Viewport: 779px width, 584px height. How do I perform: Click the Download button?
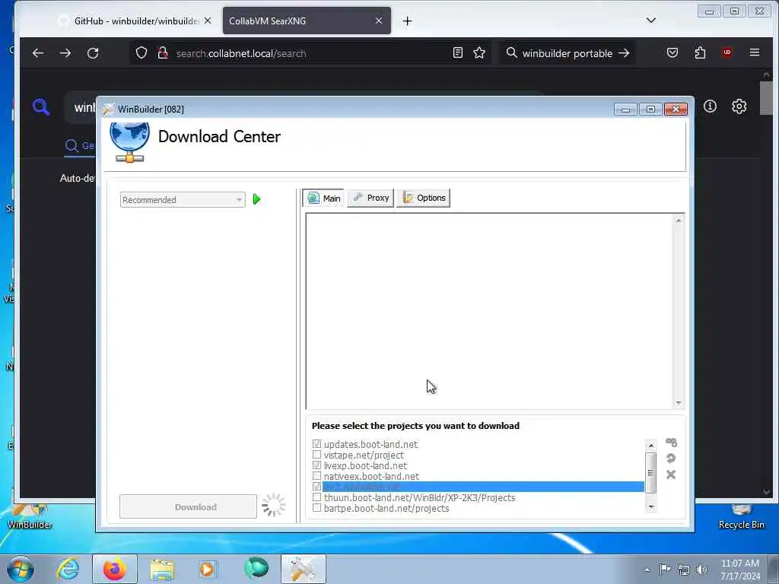click(x=189, y=506)
